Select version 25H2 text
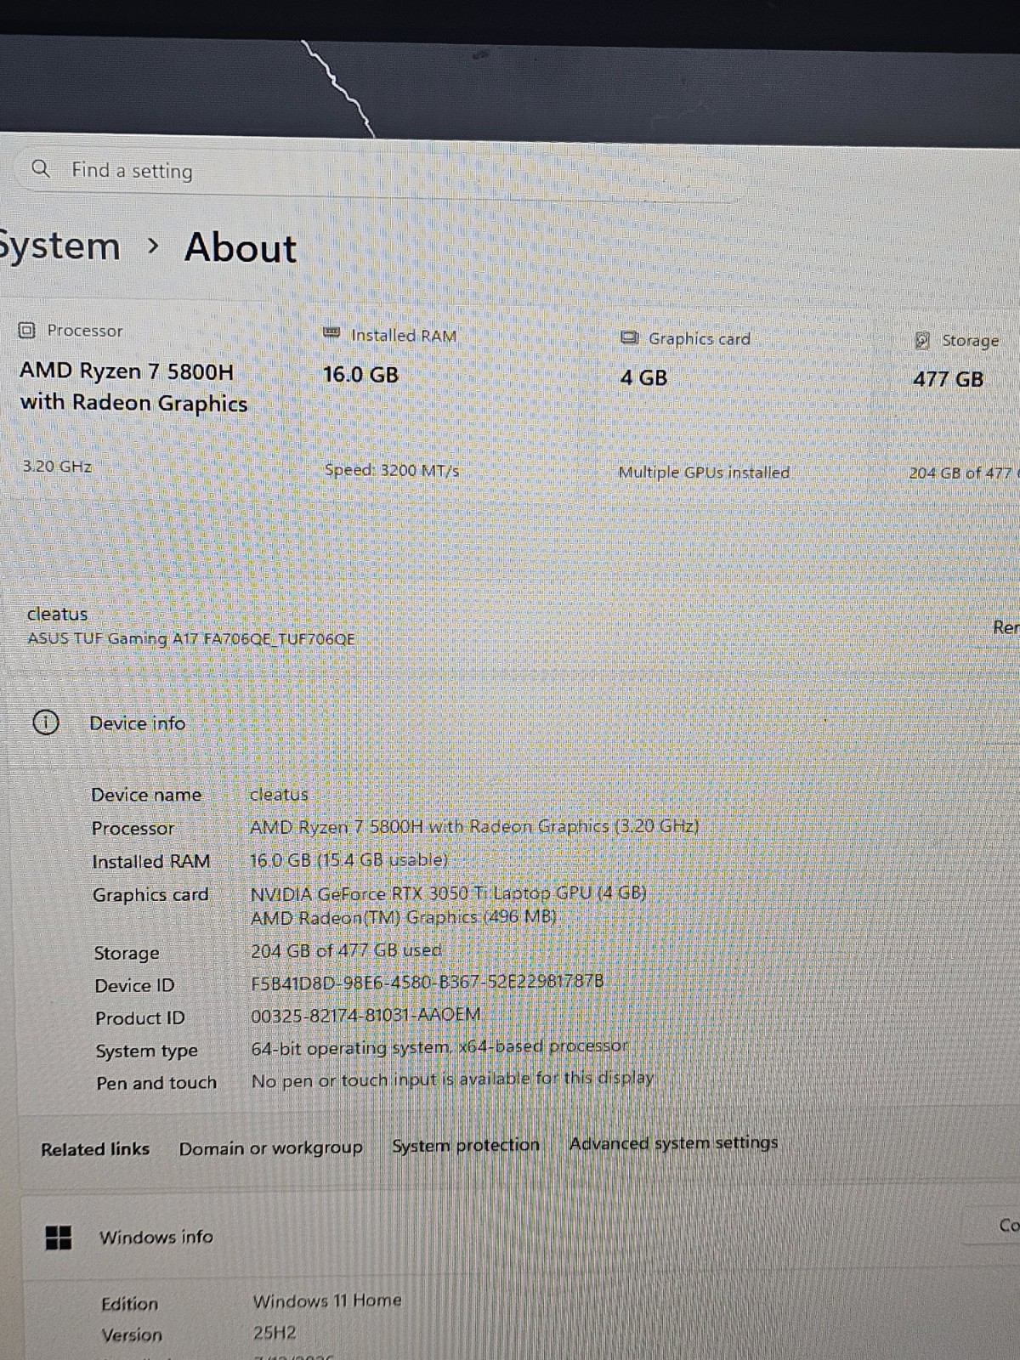Viewport: 1020px width, 1360px height. coord(275,1332)
